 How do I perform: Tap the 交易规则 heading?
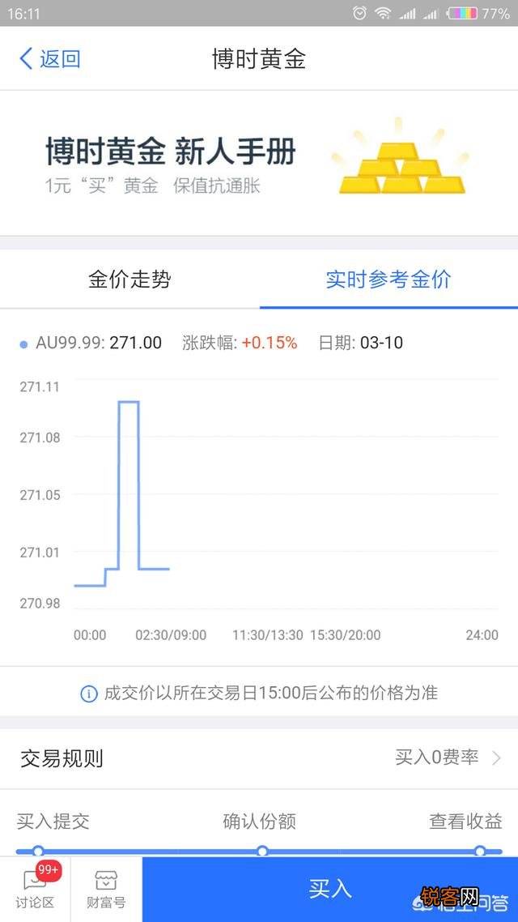62,758
